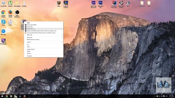Select Open with WinRAR
The image size is (175, 98).
[x=44, y=25]
